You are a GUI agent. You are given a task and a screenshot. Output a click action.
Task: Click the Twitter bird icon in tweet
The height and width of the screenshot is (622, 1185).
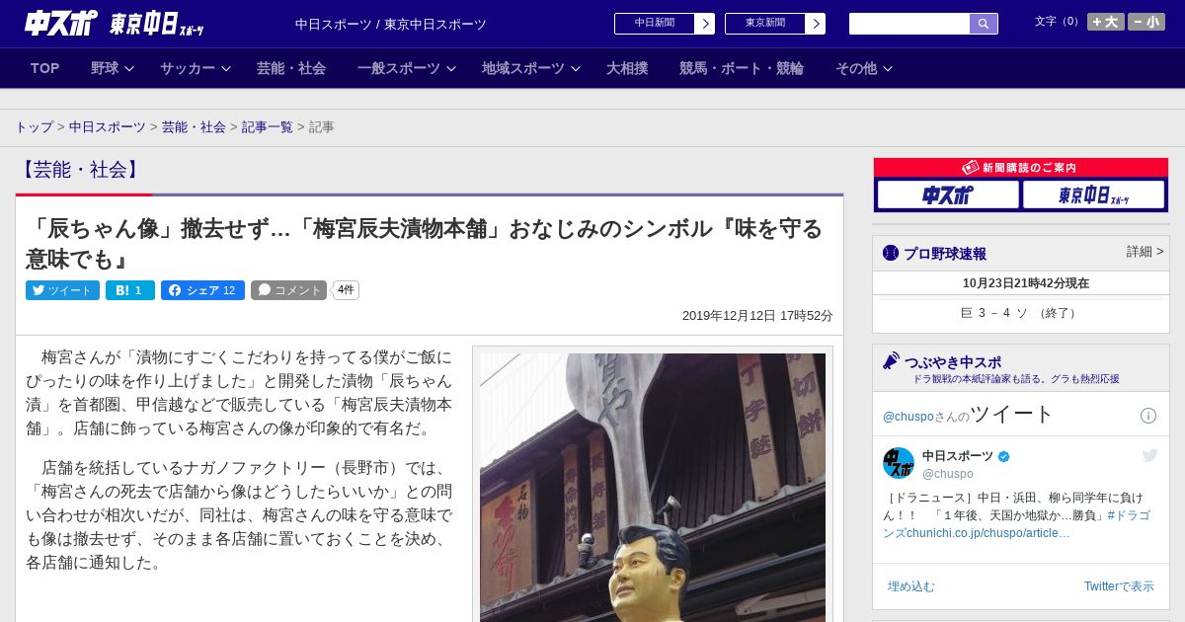(1149, 455)
